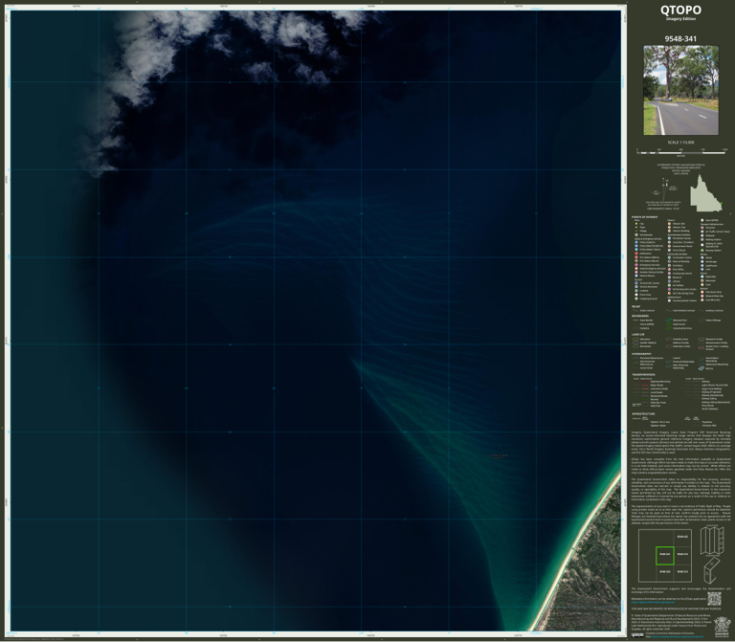Screen dimensions: 735x642
Task: Click the National Park boundary symbol
Action: (668, 321)
